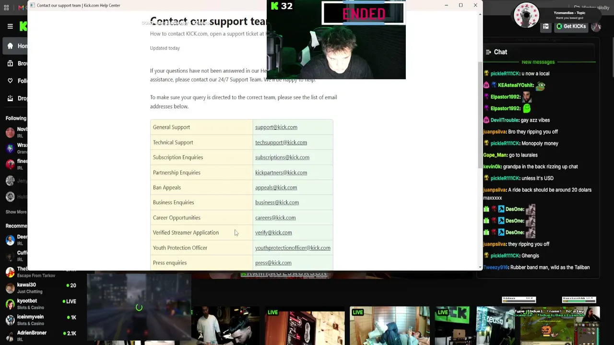
Task: Click Career Opportunities table cell
Action: click(201, 218)
